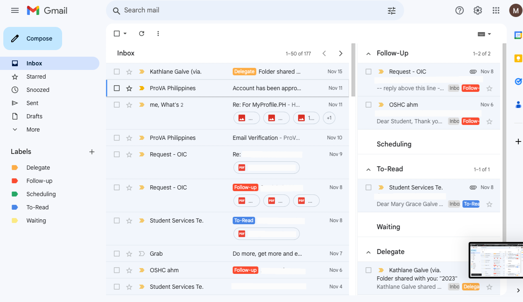
Task: Star the ProVA Philippines Nov 11 email
Action: pos(129,88)
